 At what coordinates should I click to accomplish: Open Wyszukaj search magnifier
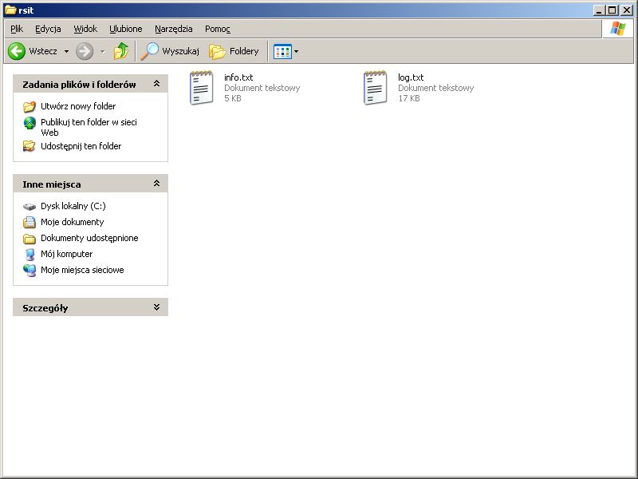click(x=149, y=51)
